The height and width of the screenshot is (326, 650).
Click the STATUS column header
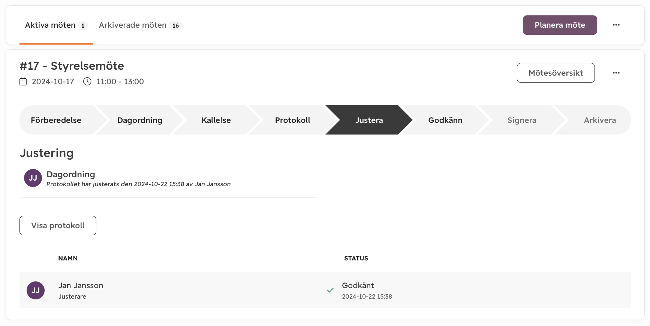(x=356, y=258)
